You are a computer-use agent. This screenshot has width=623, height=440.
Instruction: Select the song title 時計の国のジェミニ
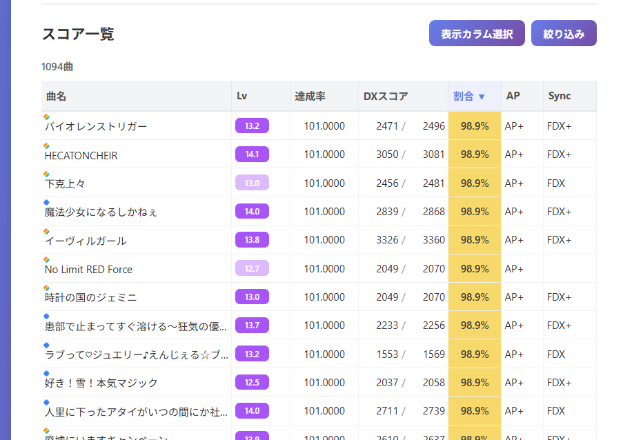(90, 297)
